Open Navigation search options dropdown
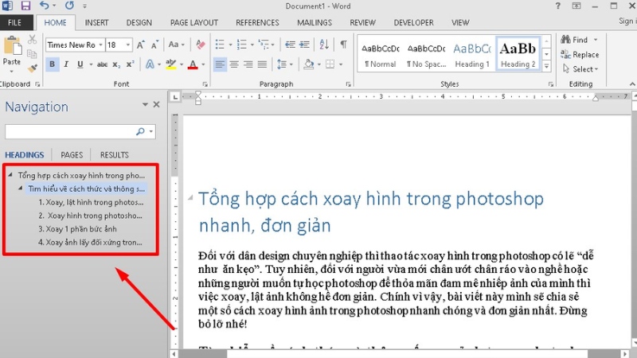The height and width of the screenshot is (358, 637). point(151,131)
